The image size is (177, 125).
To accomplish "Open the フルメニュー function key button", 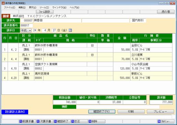I will click(x=166, y=121).
